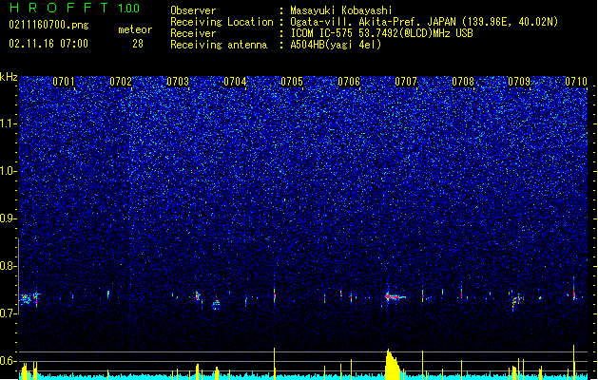Viewport: 598px width, 380px height.
Task: Click the time marker 0704
Action: click(x=235, y=82)
